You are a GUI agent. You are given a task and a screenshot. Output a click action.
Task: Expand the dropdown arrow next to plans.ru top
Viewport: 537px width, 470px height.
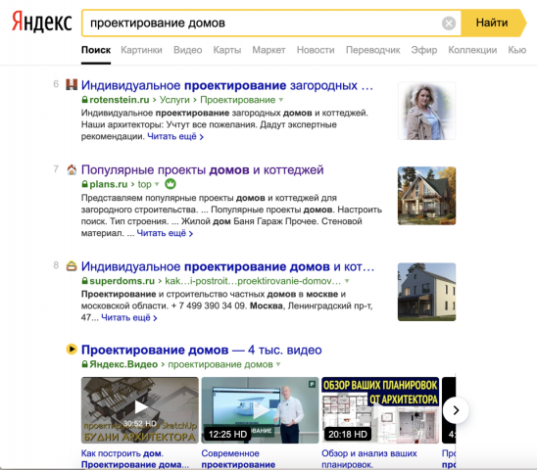point(157,184)
